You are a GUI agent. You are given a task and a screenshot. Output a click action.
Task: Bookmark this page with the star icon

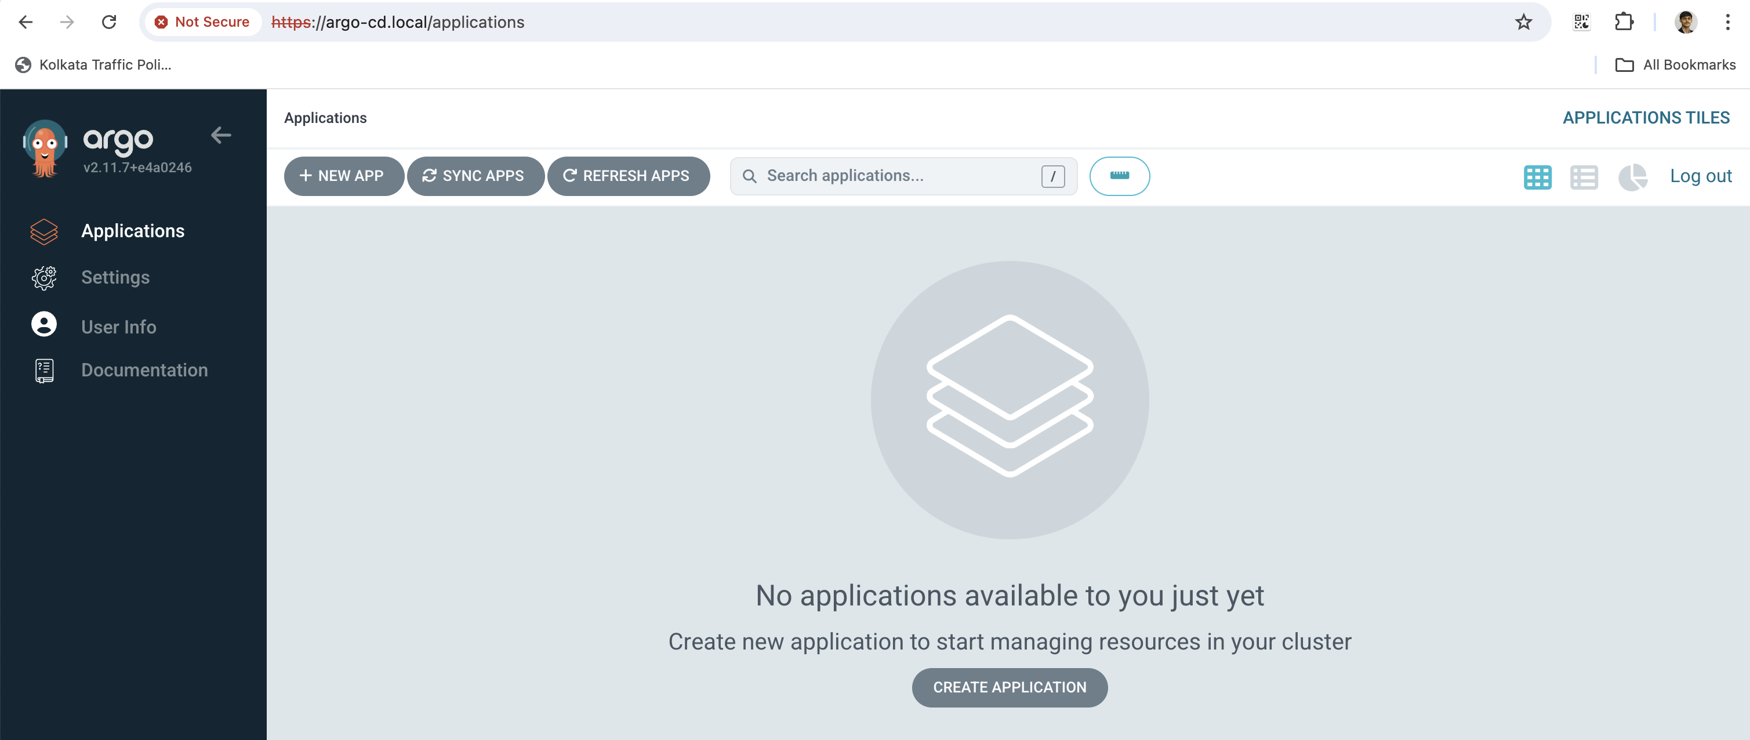pos(1524,21)
